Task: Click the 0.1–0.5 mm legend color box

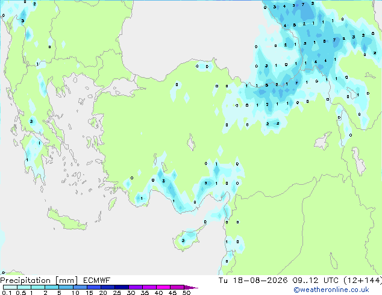Action: (x=10, y=287)
